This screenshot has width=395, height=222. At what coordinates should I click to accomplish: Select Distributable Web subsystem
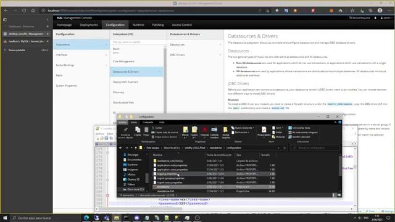coord(136,102)
